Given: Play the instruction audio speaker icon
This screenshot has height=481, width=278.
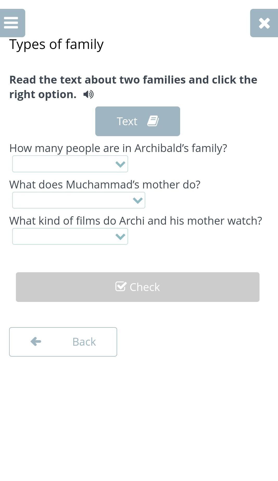Looking at the screenshot, I should click(x=89, y=94).
